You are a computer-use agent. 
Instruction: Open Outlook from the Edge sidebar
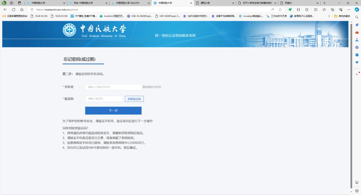(x=357, y=55)
